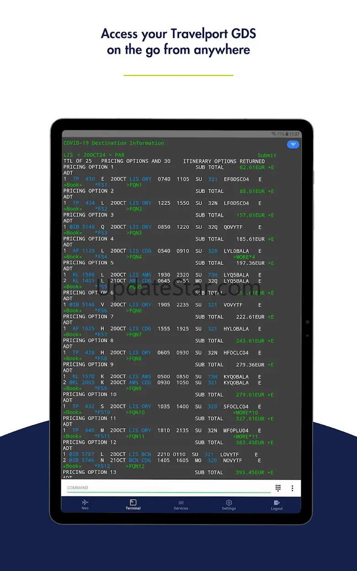This screenshot has width=357, height=571.
Task: Click +E next to 393.45EUR
Action: 271,473
